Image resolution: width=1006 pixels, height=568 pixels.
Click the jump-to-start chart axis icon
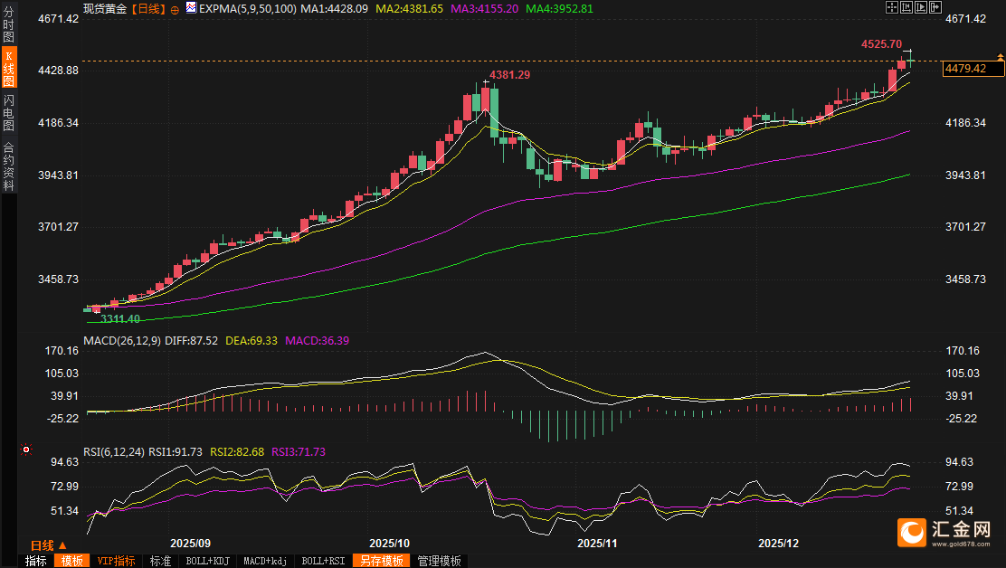pyautogui.click(x=907, y=7)
